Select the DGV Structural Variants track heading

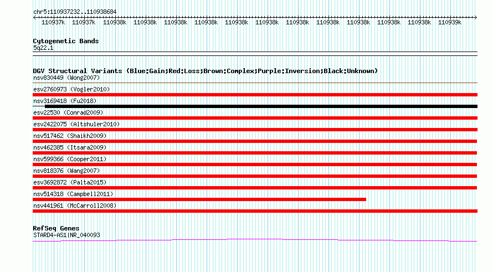(x=206, y=71)
